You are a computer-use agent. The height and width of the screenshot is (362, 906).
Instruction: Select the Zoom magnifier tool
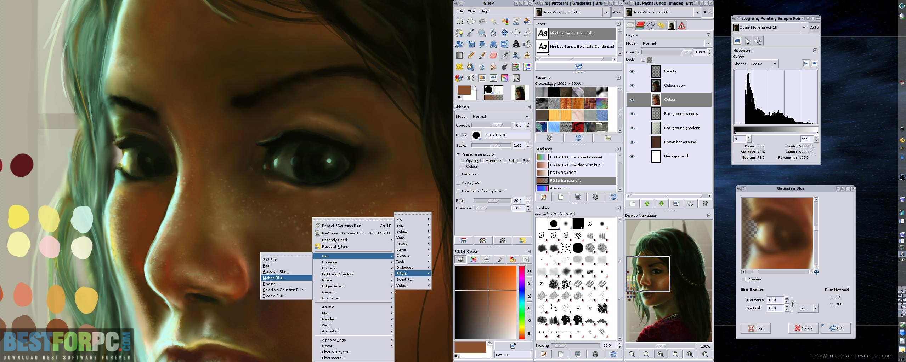482,33
